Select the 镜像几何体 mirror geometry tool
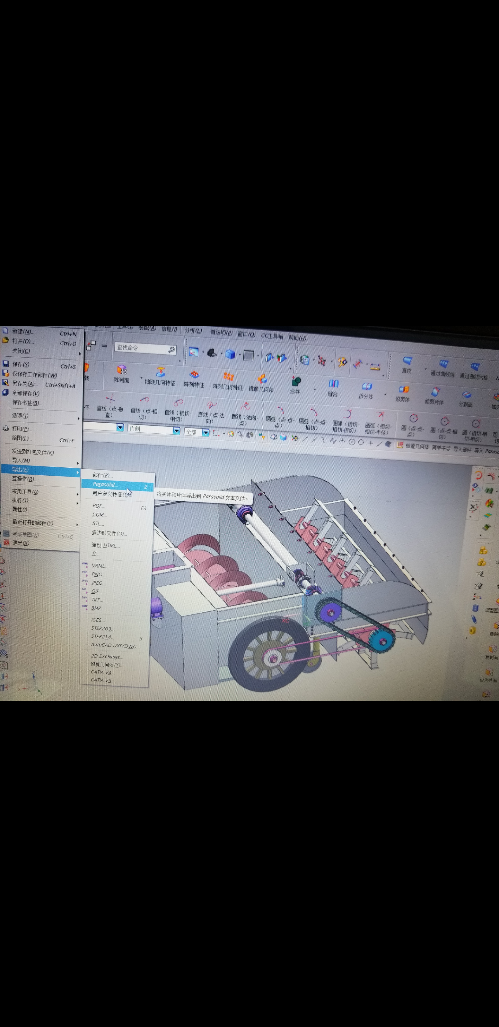Image resolution: width=499 pixels, height=1027 pixels. pos(261,383)
